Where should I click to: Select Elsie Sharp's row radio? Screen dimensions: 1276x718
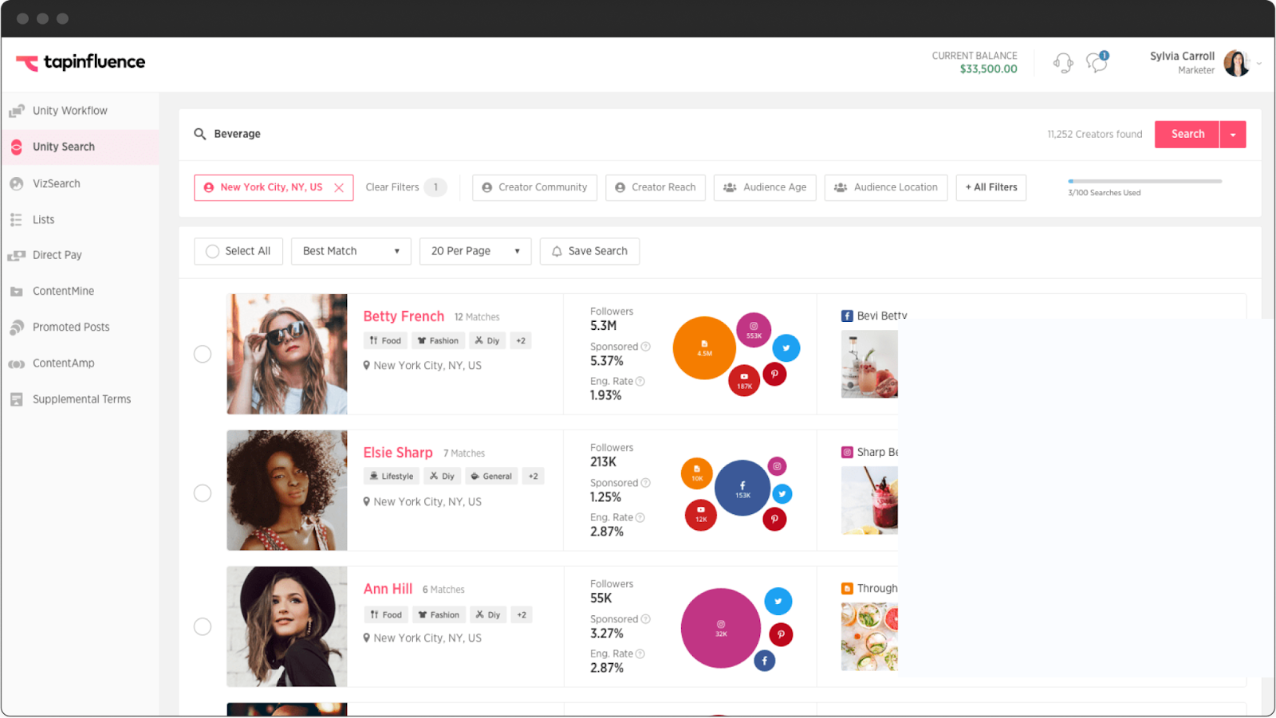point(203,493)
